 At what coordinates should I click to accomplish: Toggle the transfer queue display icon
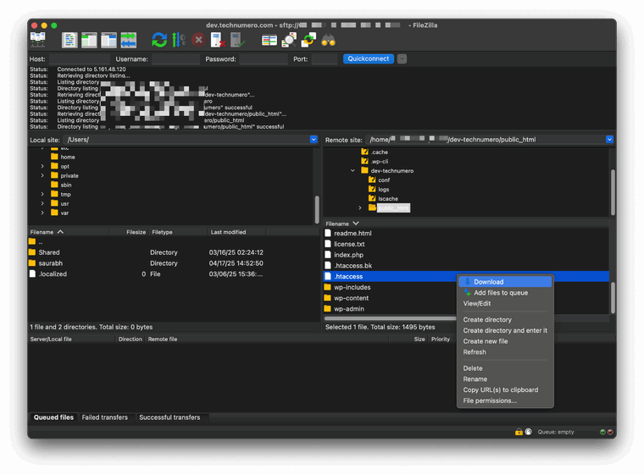(x=128, y=41)
